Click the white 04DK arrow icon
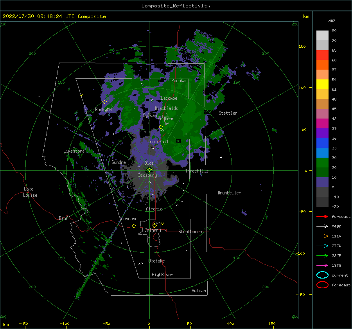Screen dimensions: 352x329 322,226
